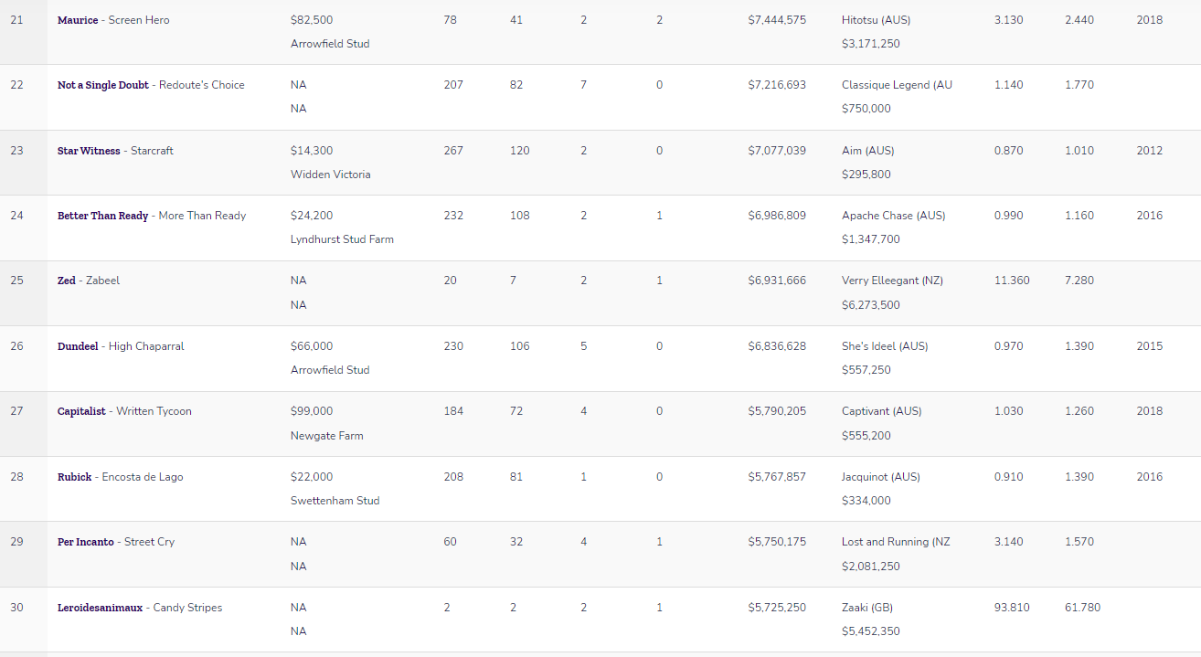1201x657 pixels.
Task: Open Capitalist stallion profile link
Action: coord(81,411)
